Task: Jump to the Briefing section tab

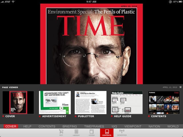Action: (x=70, y=126)
